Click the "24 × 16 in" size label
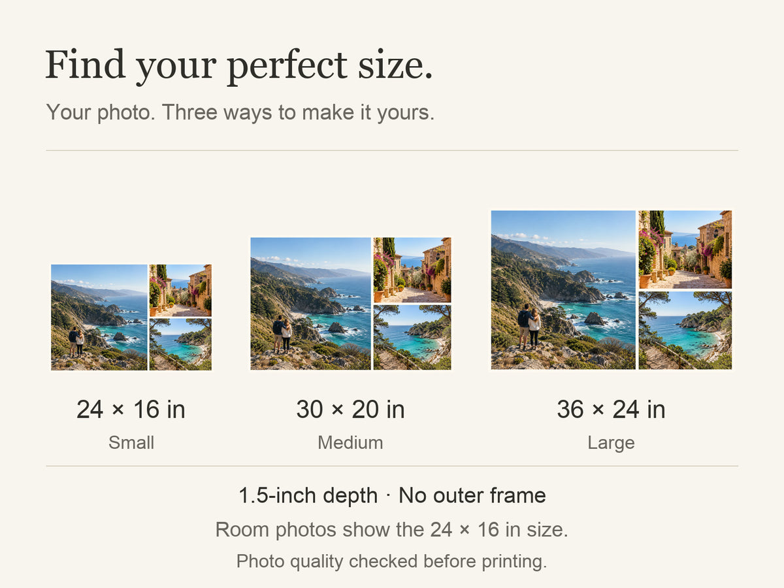This screenshot has height=588, width=784. click(x=131, y=410)
